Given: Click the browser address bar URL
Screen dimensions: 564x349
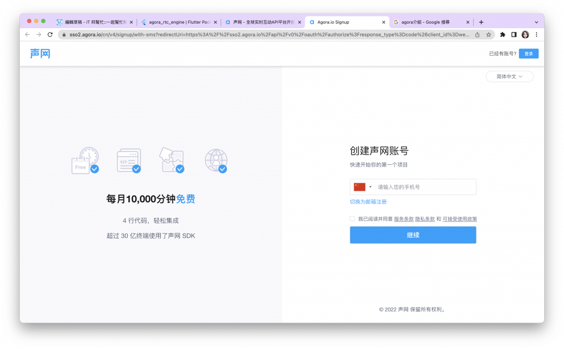Looking at the screenshot, I should coord(269,35).
